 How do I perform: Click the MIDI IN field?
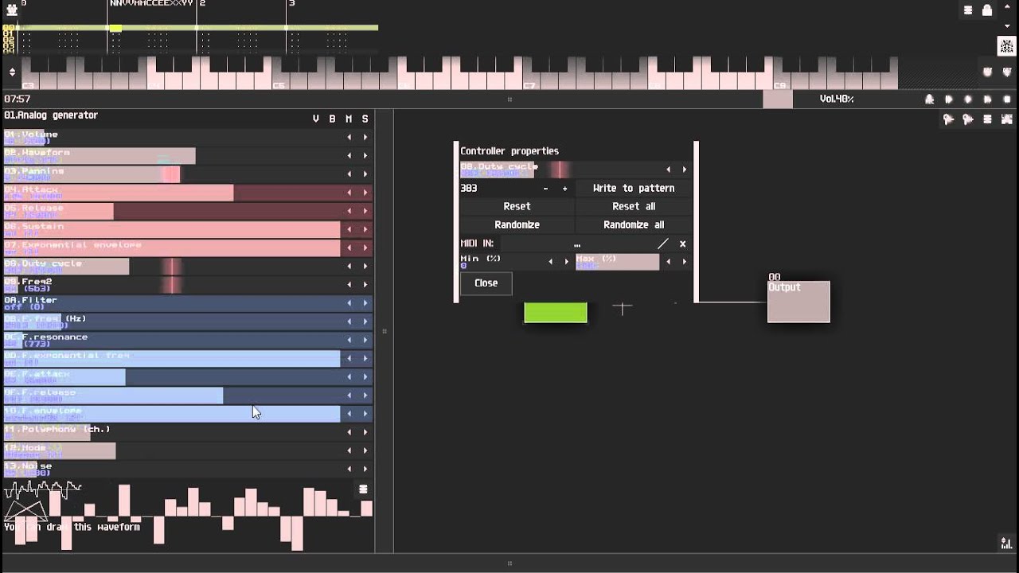tap(577, 244)
